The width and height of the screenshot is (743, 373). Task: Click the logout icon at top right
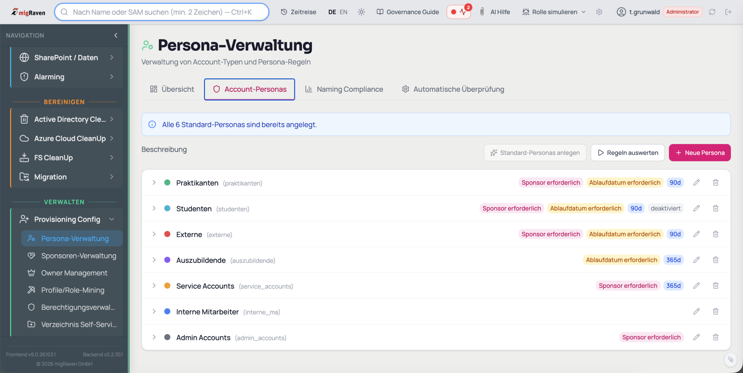pyautogui.click(x=728, y=12)
